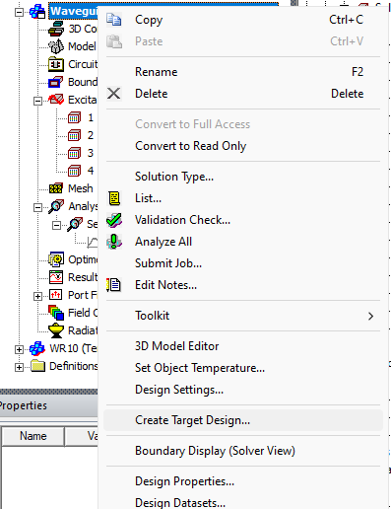Expand the Port Field Display node
This screenshot has width=391, height=509.
tap(37, 296)
